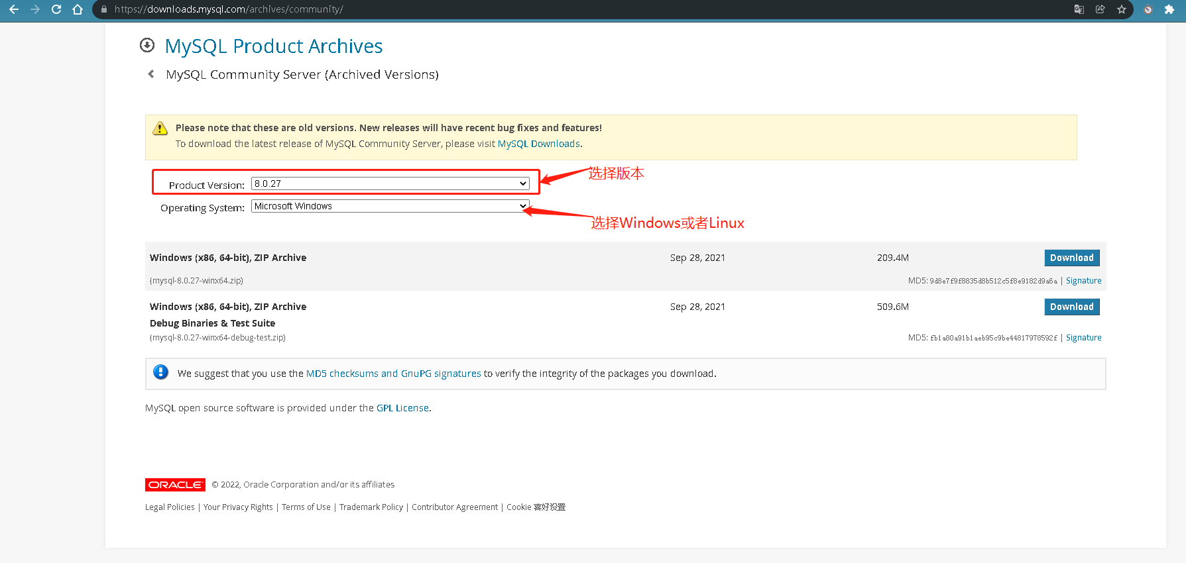
Task: Open Trademark Policy footer link
Action: tap(371, 507)
